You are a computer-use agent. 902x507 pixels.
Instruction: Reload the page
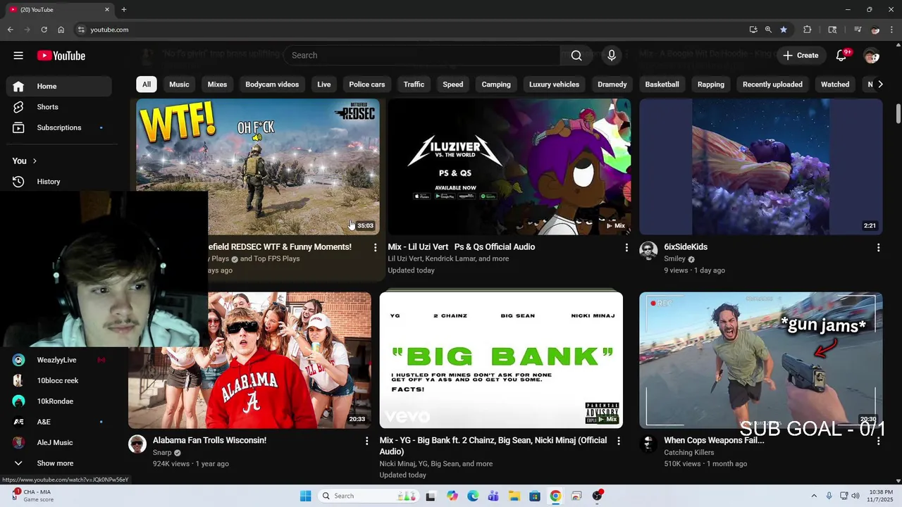(x=44, y=30)
